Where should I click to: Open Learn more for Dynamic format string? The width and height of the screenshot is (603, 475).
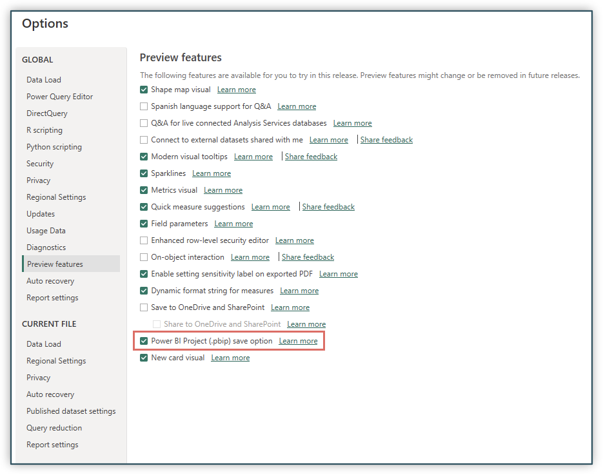[299, 291]
